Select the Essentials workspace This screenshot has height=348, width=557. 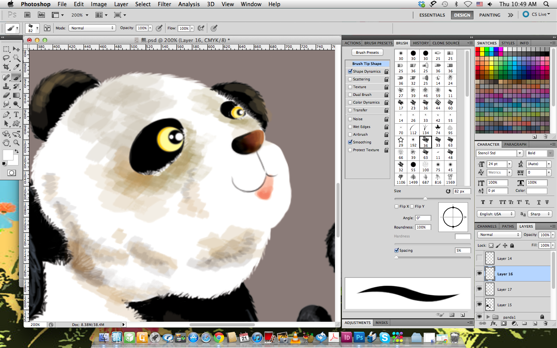tap(432, 15)
